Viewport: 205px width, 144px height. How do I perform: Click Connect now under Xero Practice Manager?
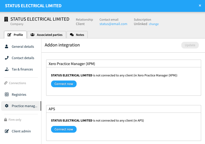coord(64,84)
